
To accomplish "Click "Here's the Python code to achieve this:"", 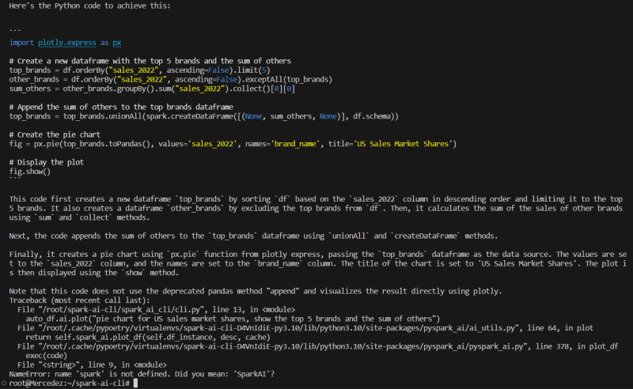I will click(x=89, y=6).
